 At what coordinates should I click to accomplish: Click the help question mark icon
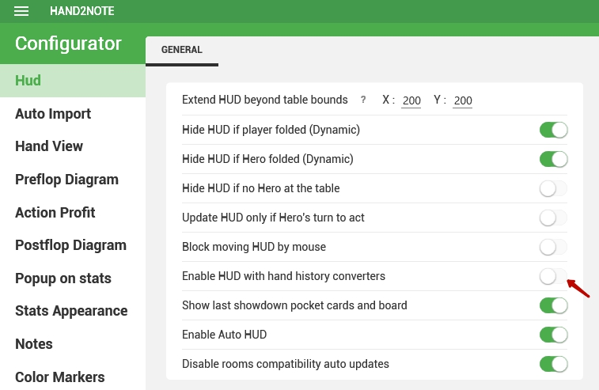(363, 100)
